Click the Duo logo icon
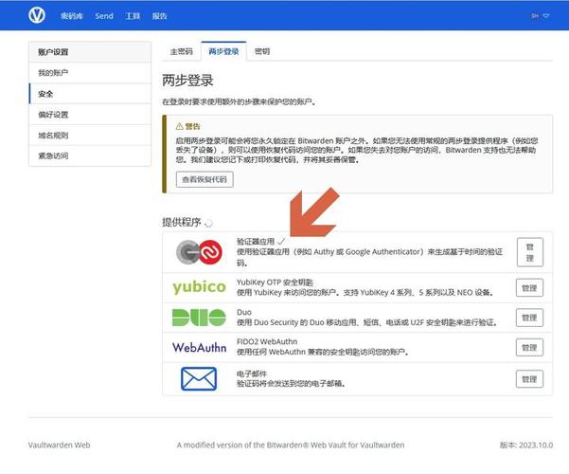Screen dimensions: 569x474 click(199, 317)
